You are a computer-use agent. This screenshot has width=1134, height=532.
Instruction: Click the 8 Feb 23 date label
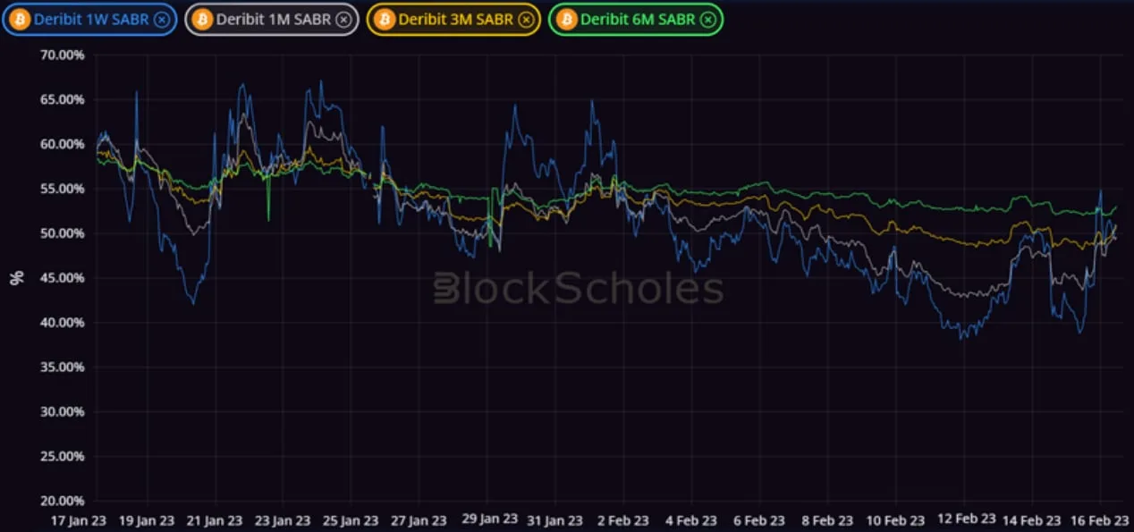coord(827,520)
